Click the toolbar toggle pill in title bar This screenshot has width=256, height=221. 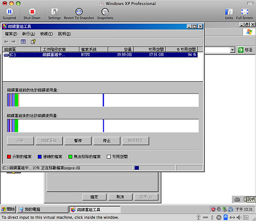click(250, 3)
